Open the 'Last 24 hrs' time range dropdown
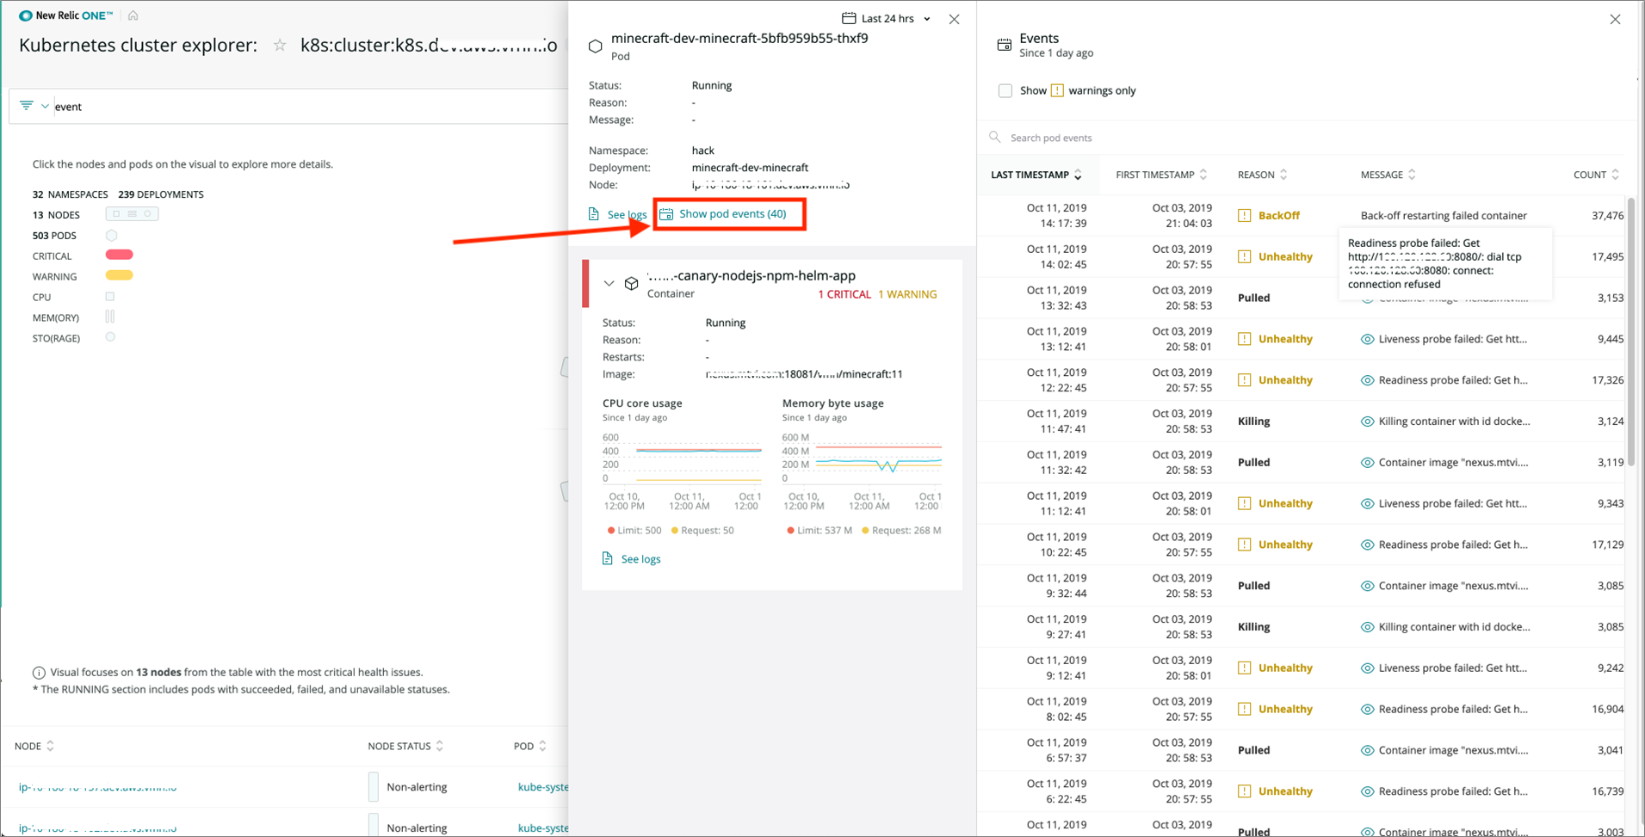The image size is (1645, 837). (887, 18)
